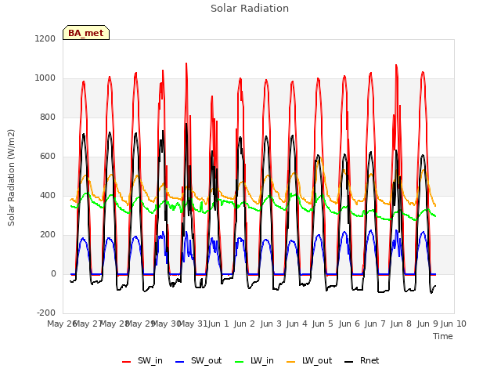Image resolution: width=501 pixels, height=376 pixels.
Task: Click the May 31 x-axis date label
Action: [193, 324]
